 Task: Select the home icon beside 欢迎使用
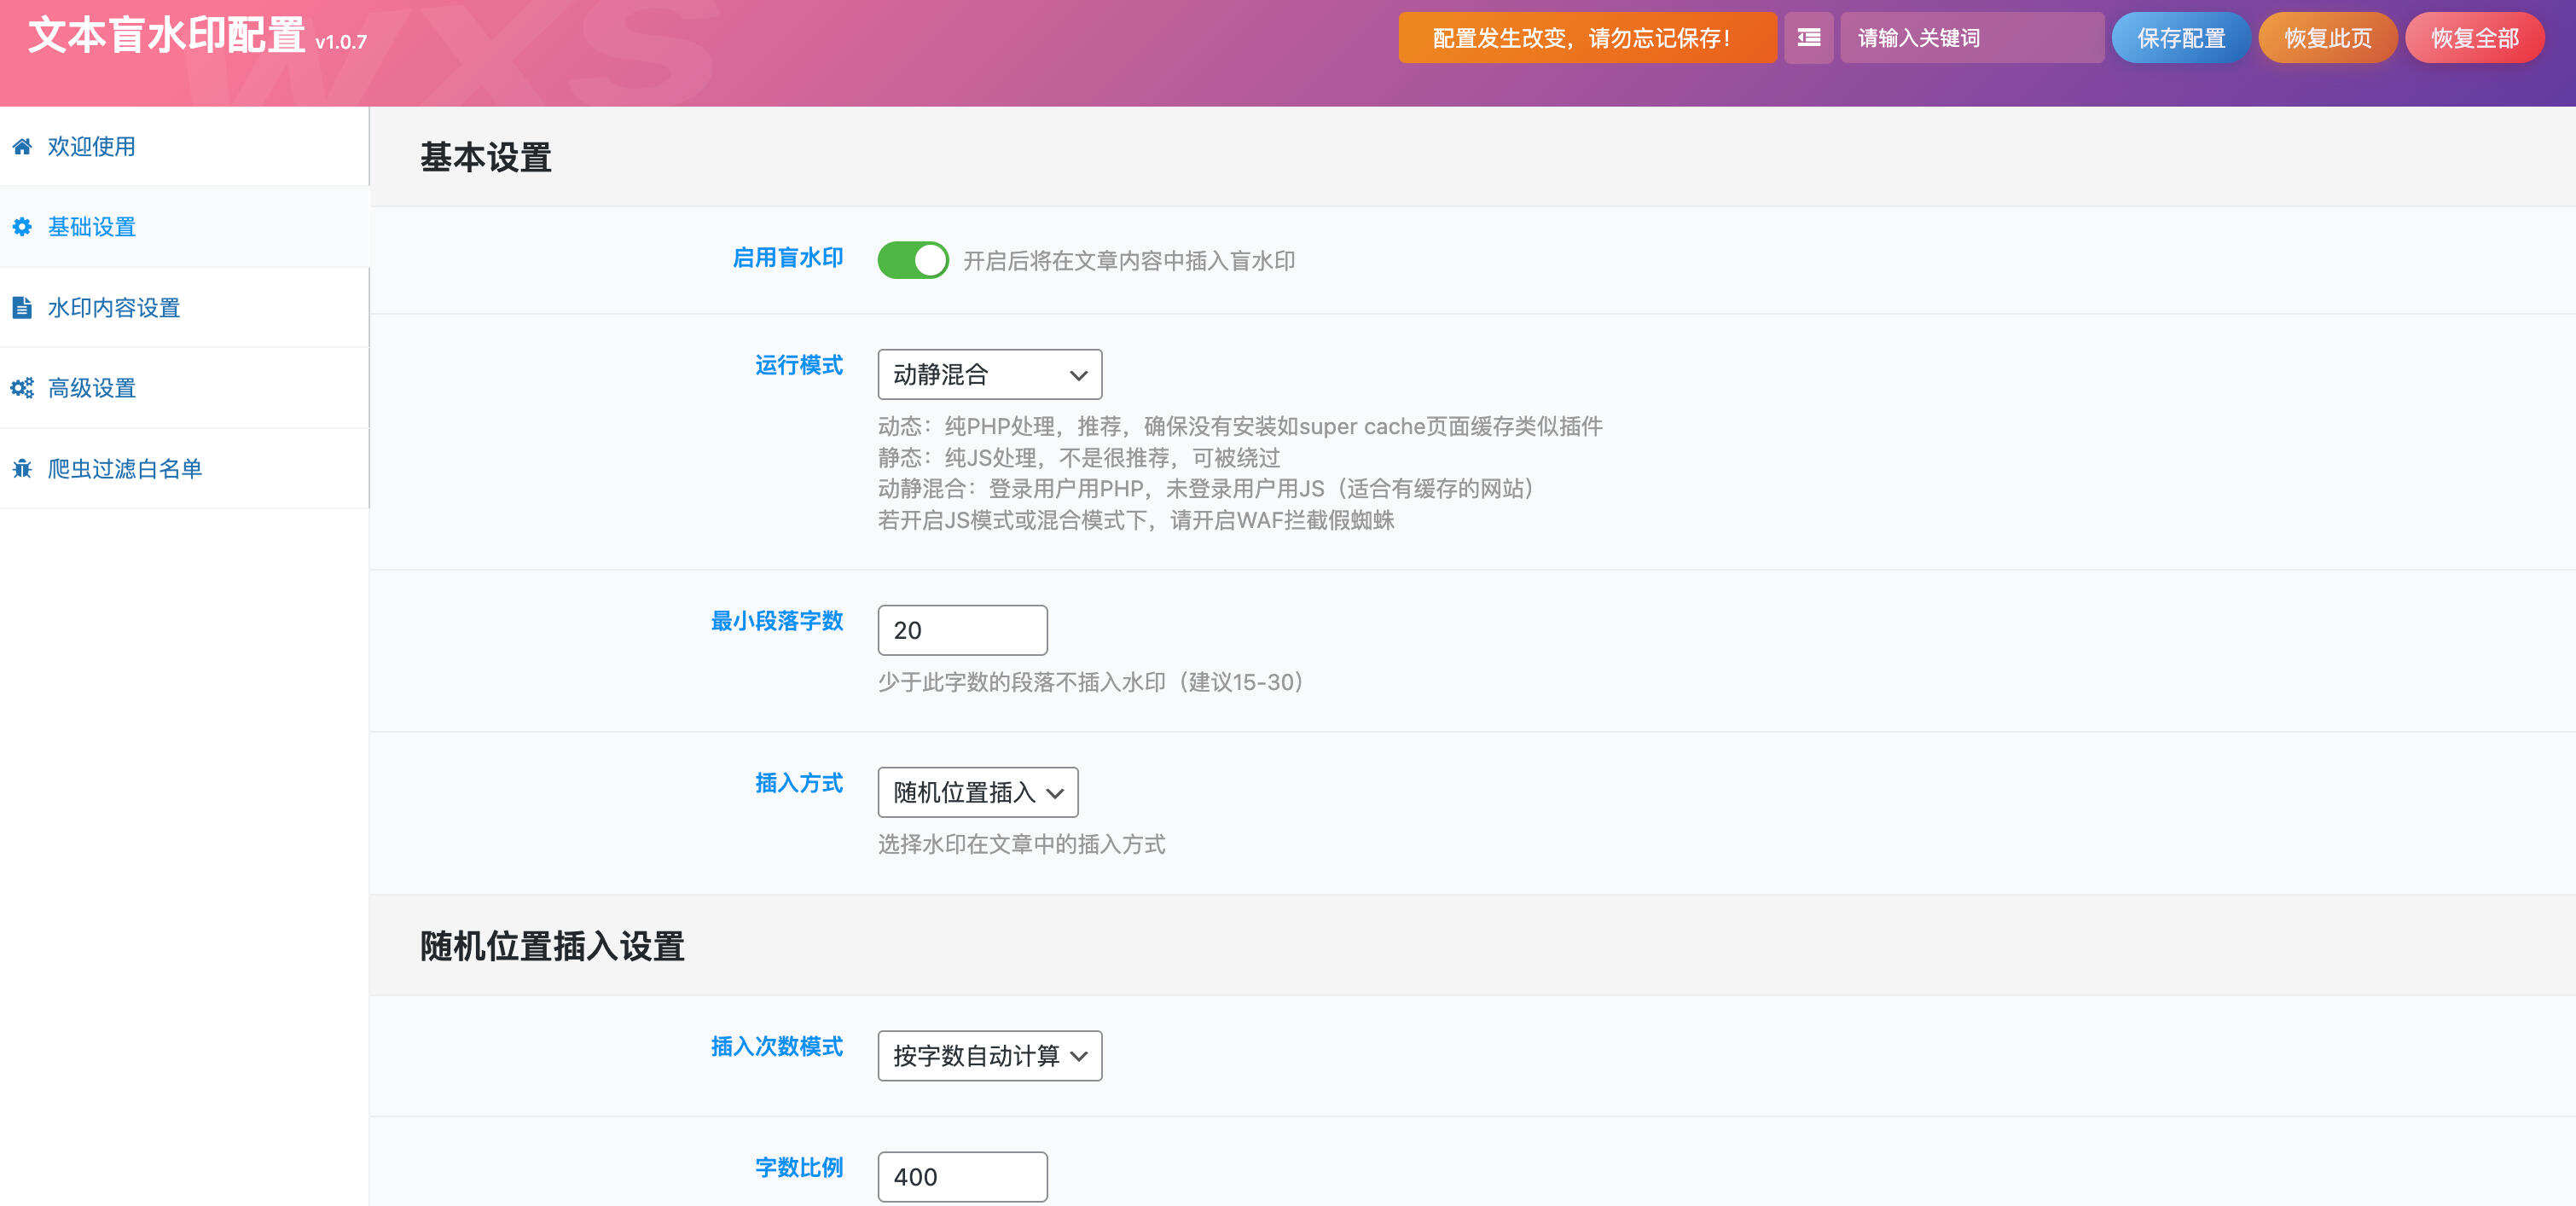tap(22, 146)
